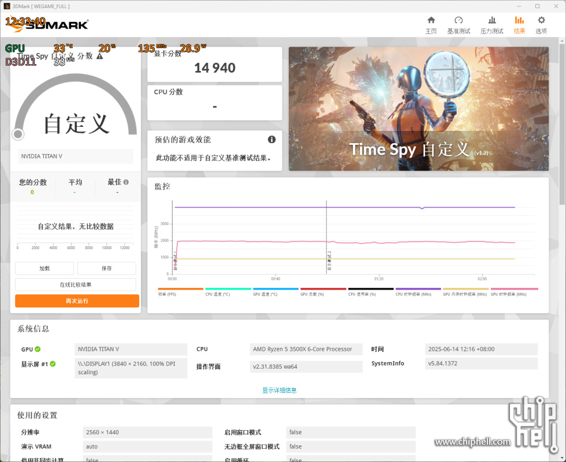
Task: Click the 启用窗口模式 false value
Action: 351,432
